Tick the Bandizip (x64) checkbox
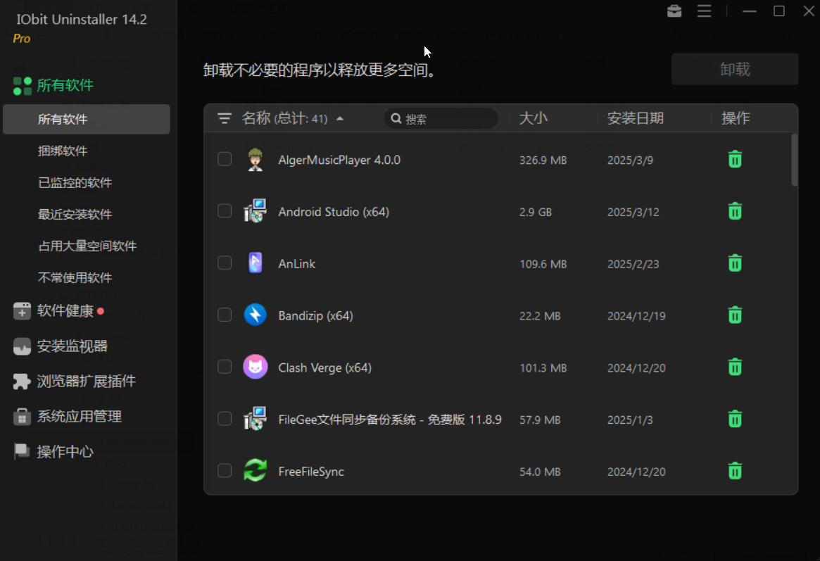This screenshot has width=820, height=561. pyautogui.click(x=225, y=315)
